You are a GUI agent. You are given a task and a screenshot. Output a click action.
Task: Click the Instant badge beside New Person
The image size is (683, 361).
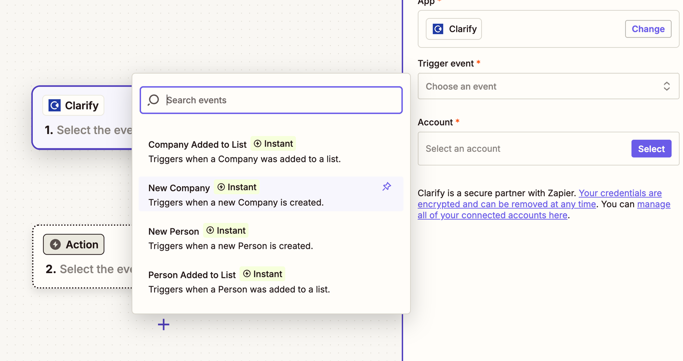point(226,230)
